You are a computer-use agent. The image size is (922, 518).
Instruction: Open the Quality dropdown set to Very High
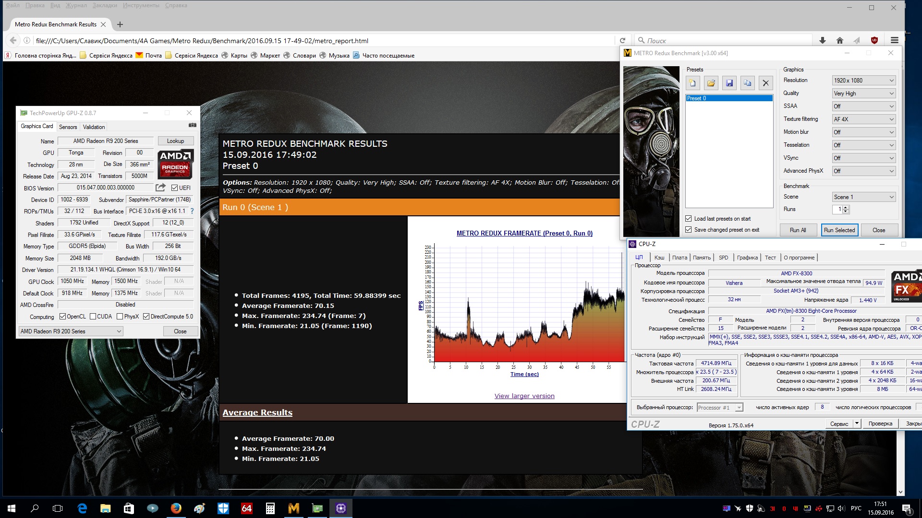[x=863, y=94]
